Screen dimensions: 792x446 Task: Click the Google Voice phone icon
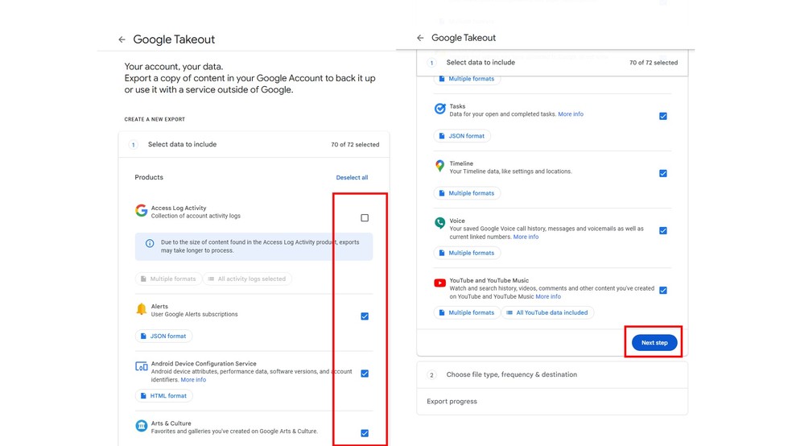coord(439,223)
